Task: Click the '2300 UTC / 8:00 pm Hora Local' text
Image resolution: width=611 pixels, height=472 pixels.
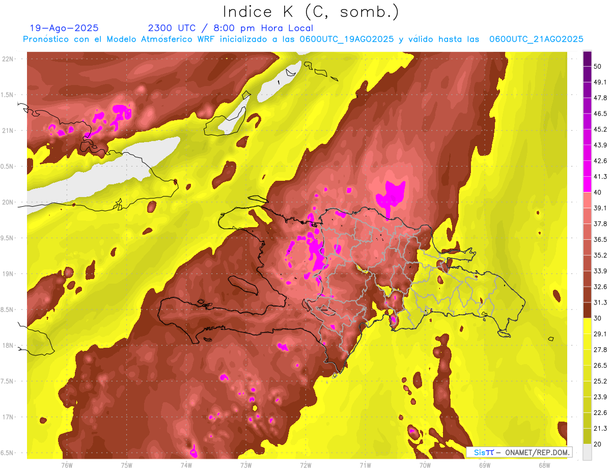Action: (x=230, y=28)
